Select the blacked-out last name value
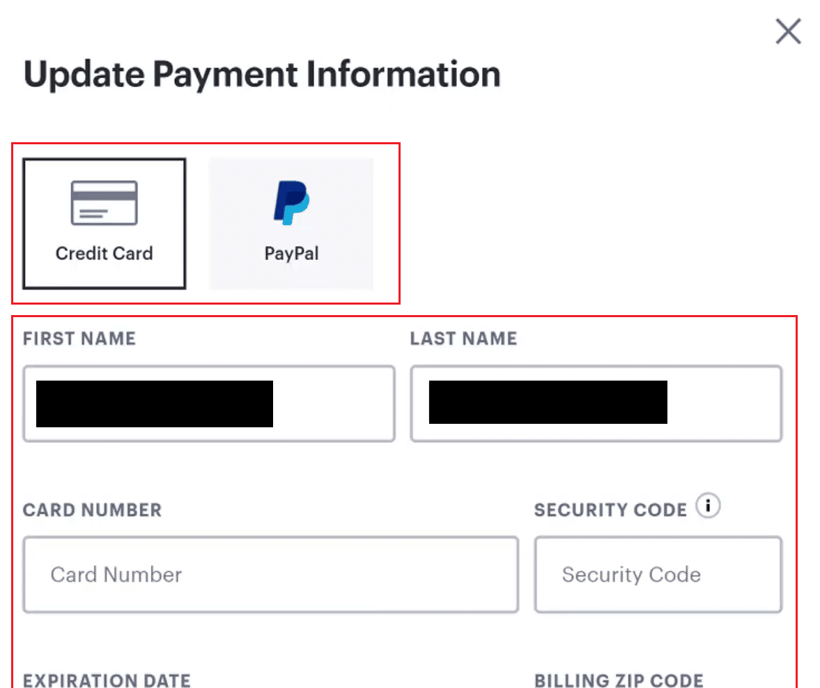 coord(548,402)
